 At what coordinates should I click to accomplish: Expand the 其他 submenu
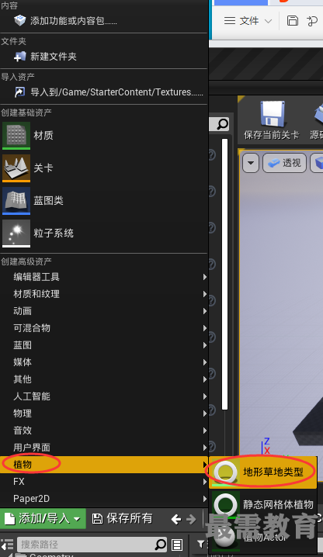pyautogui.click(x=104, y=379)
